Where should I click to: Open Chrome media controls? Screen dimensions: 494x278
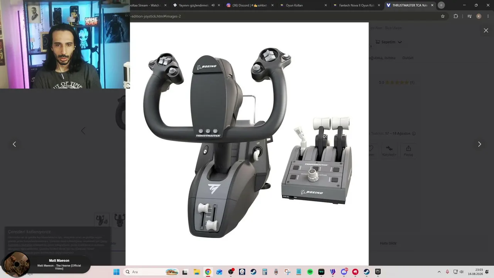tap(469, 16)
